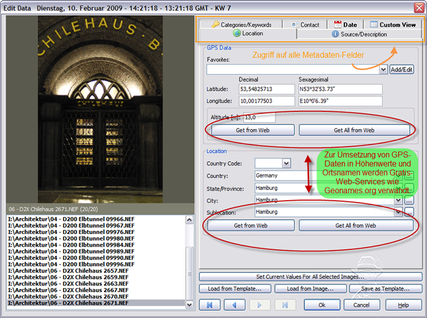Confirm with the Ok button
Image resolution: width=427 pixels, height=318 pixels.
[x=322, y=305]
